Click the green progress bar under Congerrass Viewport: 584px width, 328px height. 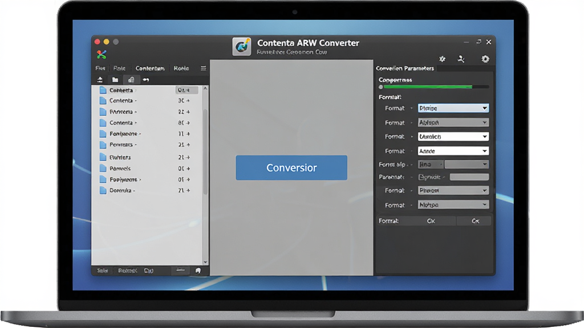pyautogui.click(x=428, y=87)
